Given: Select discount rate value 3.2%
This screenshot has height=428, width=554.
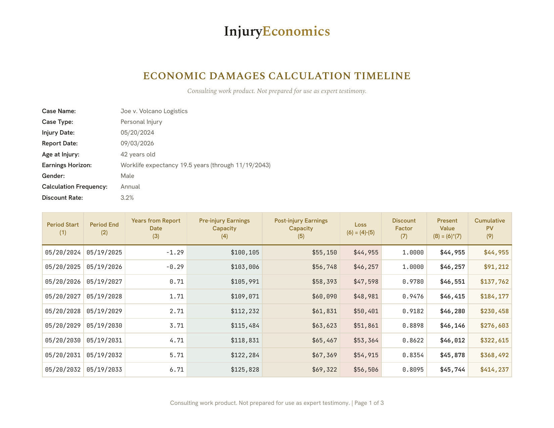Looking at the screenshot, I should [127, 198].
